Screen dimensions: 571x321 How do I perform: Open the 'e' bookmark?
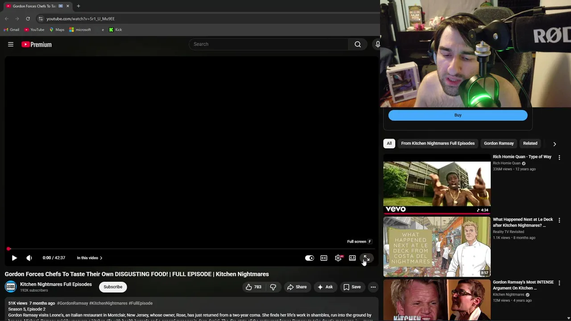point(103,30)
